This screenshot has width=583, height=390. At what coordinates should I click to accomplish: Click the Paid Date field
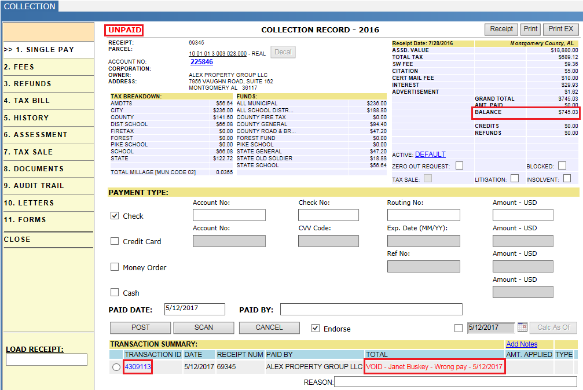195,309
